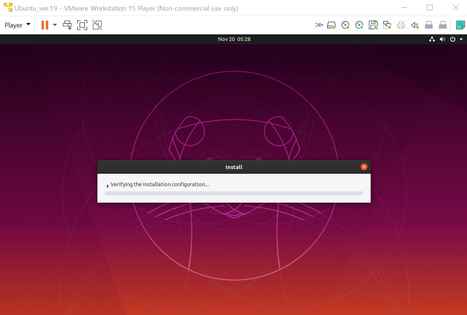The width and height of the screenshot is (467, 315).
Task: Click the "Verifying the installation configuration..." text
Action: point(160,184)
